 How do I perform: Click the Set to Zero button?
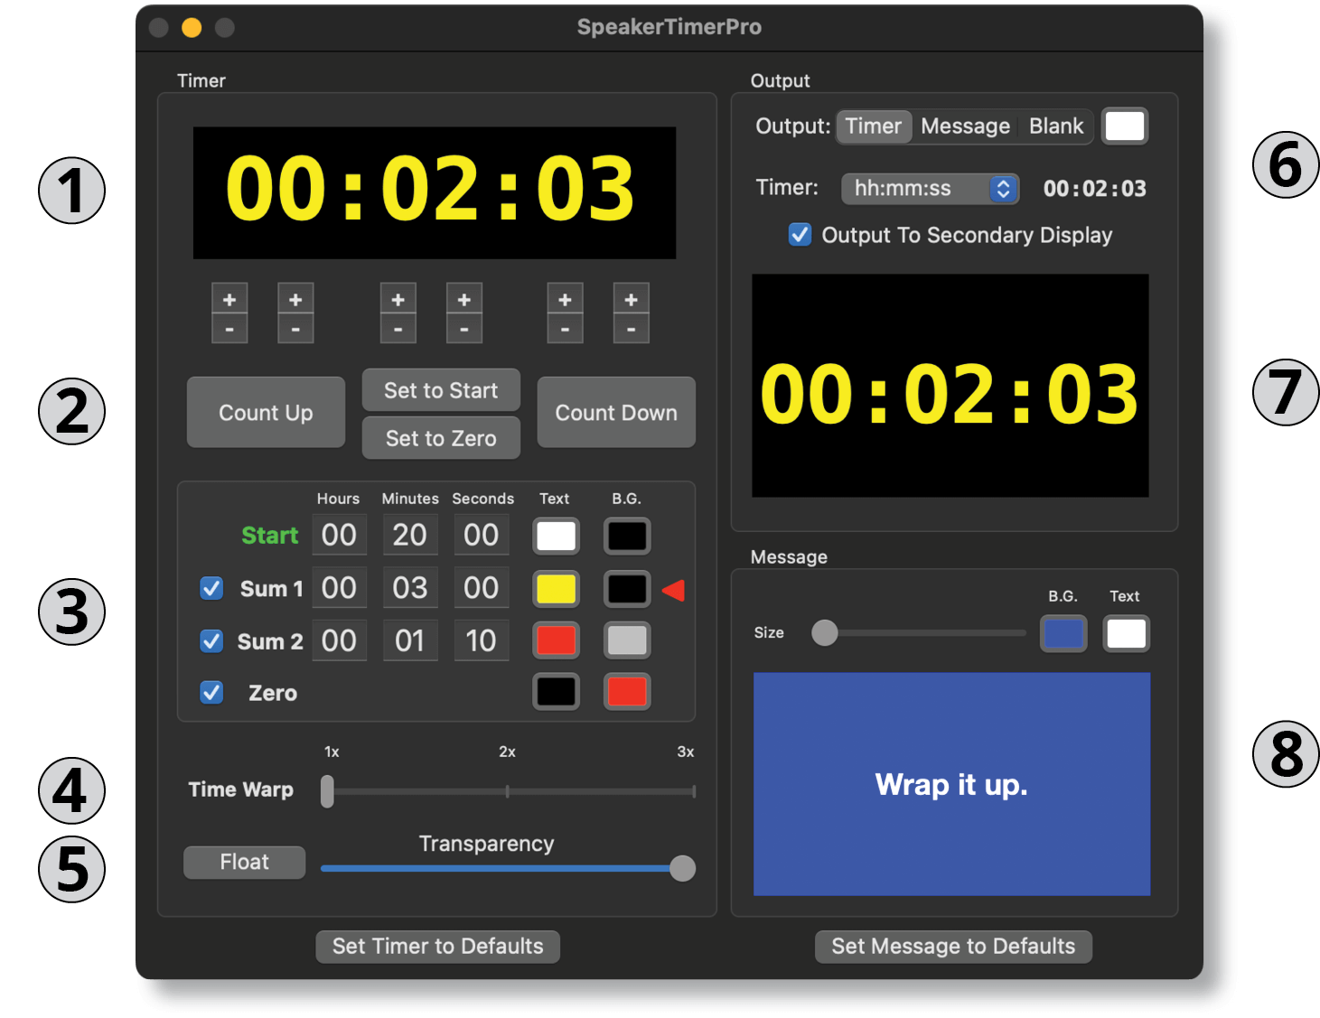click(x=441, y=438)
